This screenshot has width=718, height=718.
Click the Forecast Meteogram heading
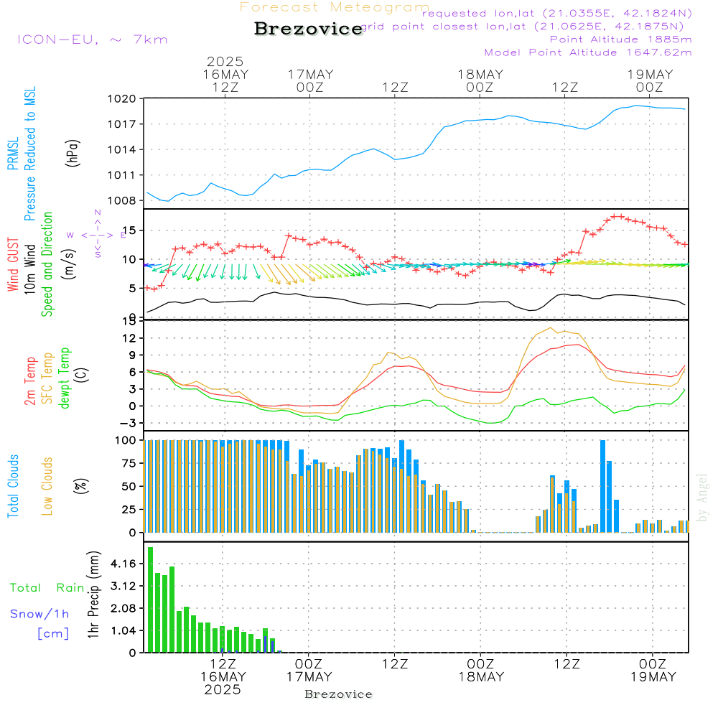coord(334,7)
